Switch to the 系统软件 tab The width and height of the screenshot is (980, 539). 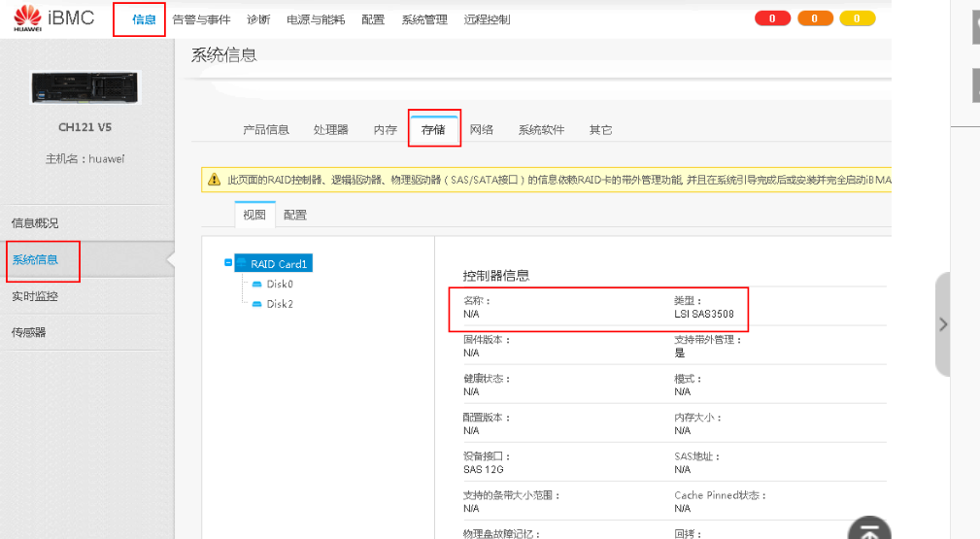[541, 129]
